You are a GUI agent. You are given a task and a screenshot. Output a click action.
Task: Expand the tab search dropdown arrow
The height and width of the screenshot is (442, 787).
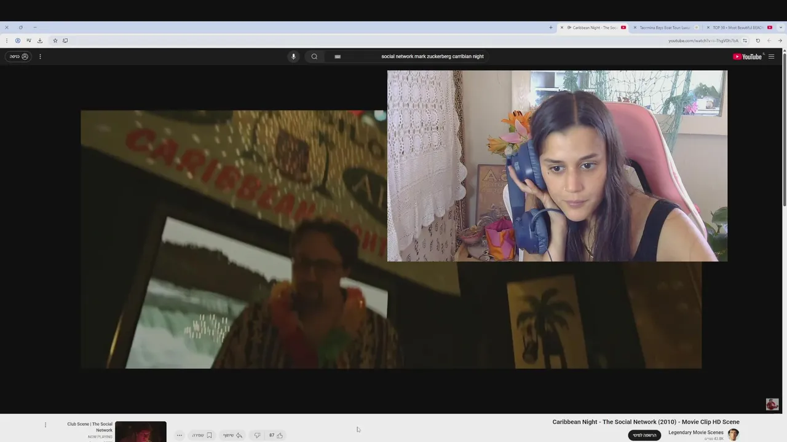click(x=781, y=28)
